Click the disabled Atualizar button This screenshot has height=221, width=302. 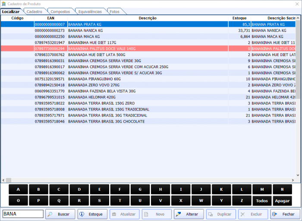124,214
